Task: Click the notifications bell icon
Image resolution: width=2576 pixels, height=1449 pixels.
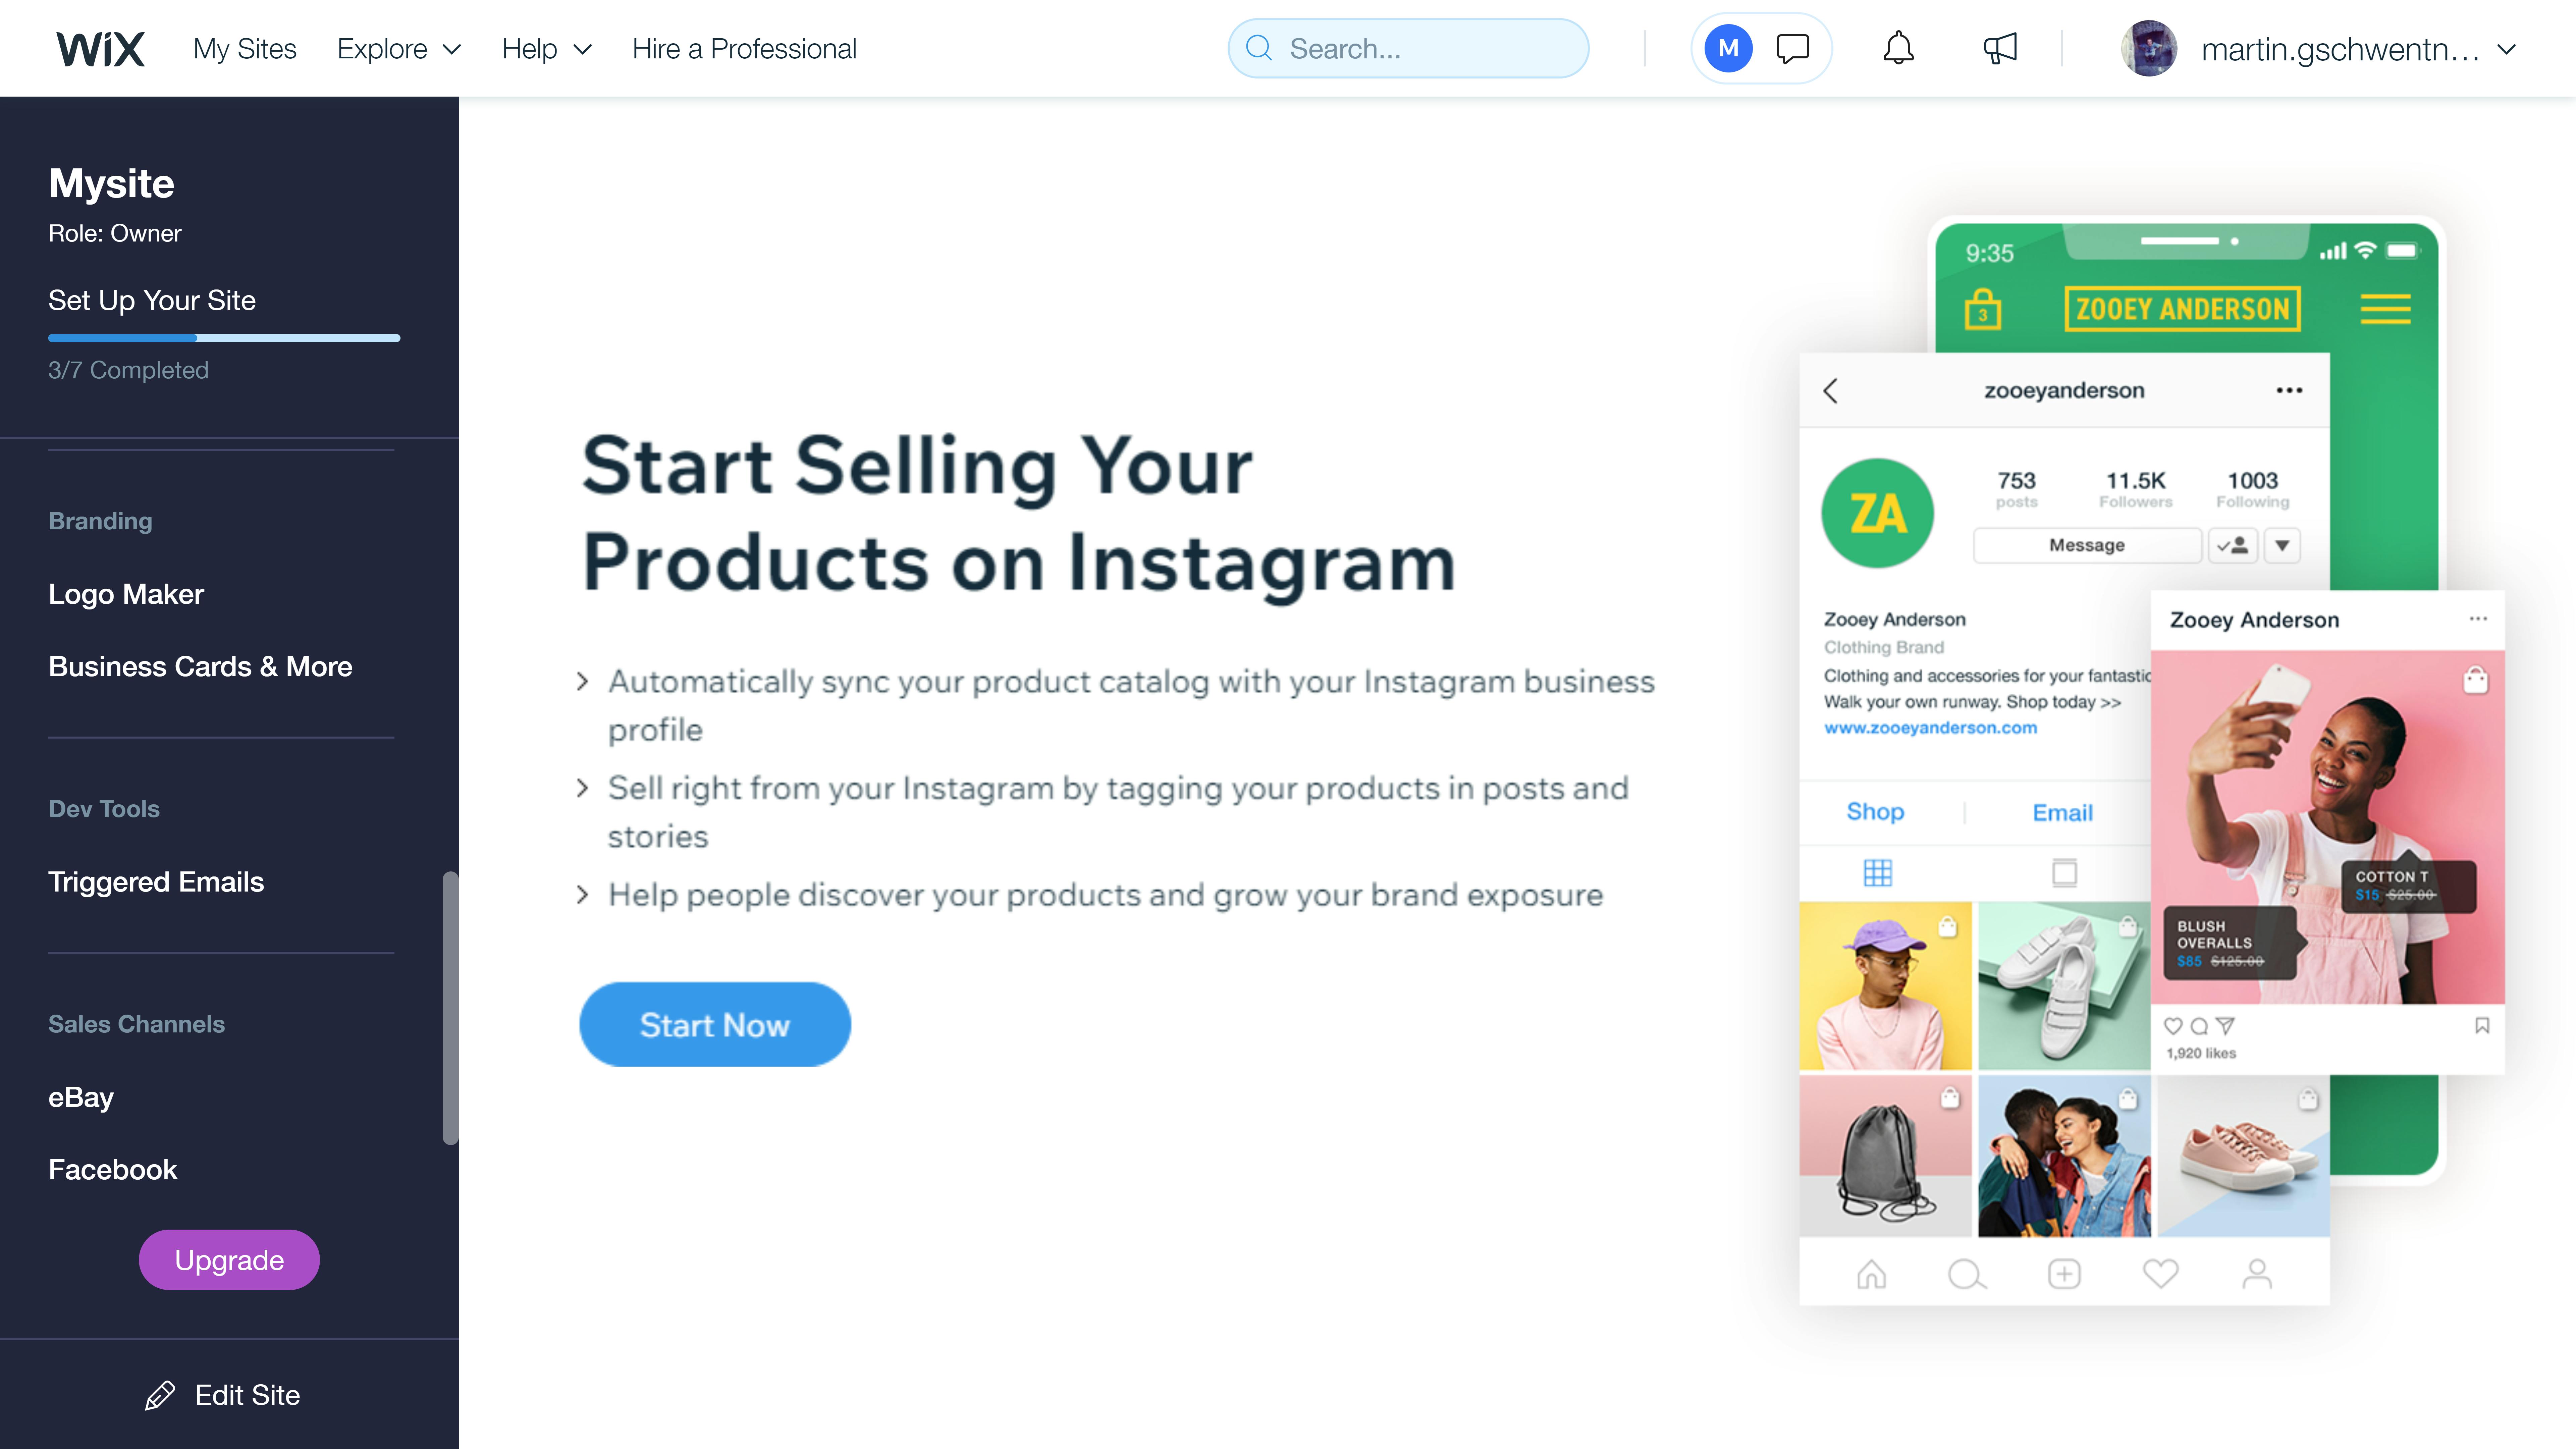Action: click(x=1897, y=48)
